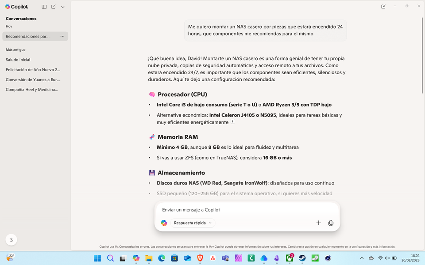Open the clock and date showing 18:02

point(411,258)
